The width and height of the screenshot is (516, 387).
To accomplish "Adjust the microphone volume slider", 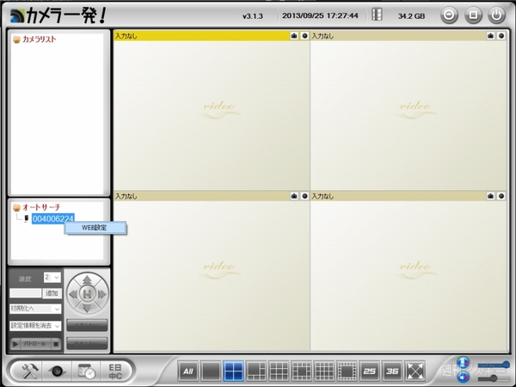I will tap(494, 365).
